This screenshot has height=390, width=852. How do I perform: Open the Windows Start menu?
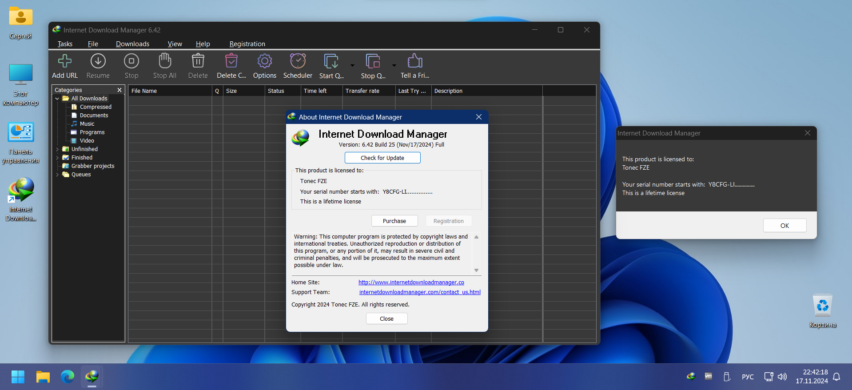click(x=18, y=377)
